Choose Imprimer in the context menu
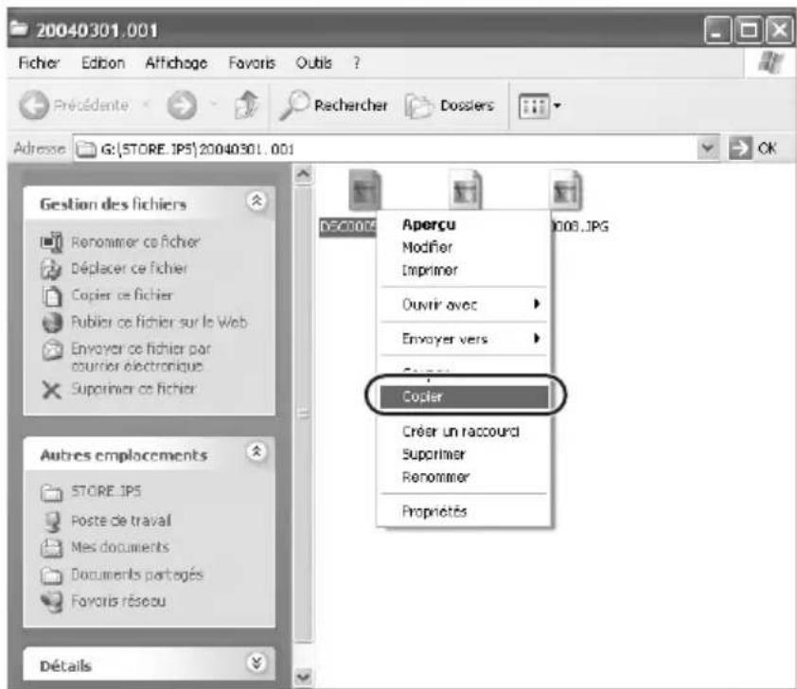Image resolution: width=797 pixels, height=689 pixels. click(430, 271)
